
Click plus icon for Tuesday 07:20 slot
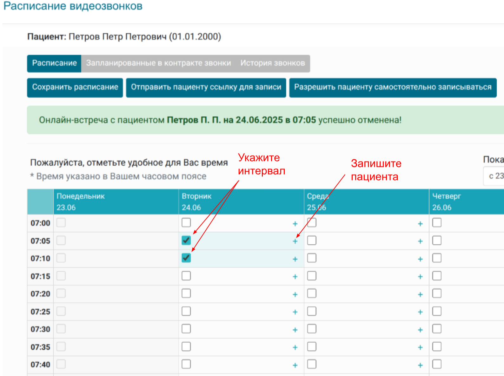coord(295,295)
